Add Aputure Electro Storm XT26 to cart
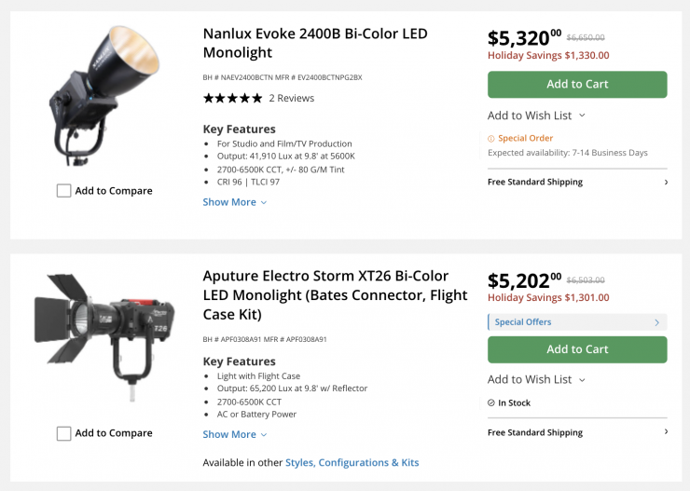Viewport: 690px width, 491px height. [577, 349]
